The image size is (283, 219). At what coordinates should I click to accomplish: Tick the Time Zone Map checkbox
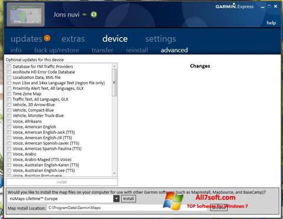point(9,94)
